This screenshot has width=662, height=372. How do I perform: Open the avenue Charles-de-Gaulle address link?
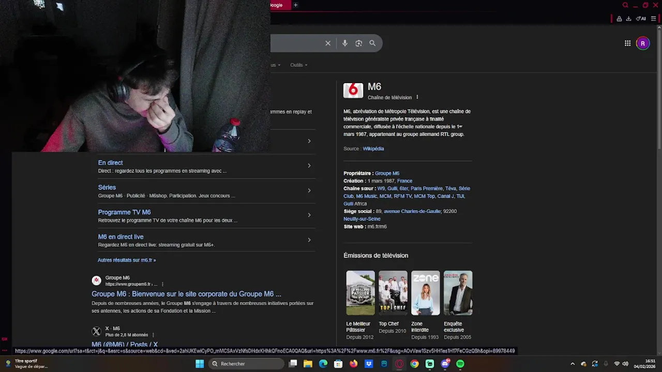click(x=412, y=211)
